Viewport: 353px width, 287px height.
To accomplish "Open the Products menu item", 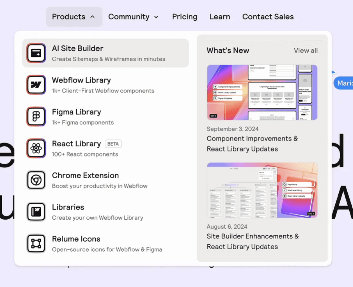I will point(74,17).
